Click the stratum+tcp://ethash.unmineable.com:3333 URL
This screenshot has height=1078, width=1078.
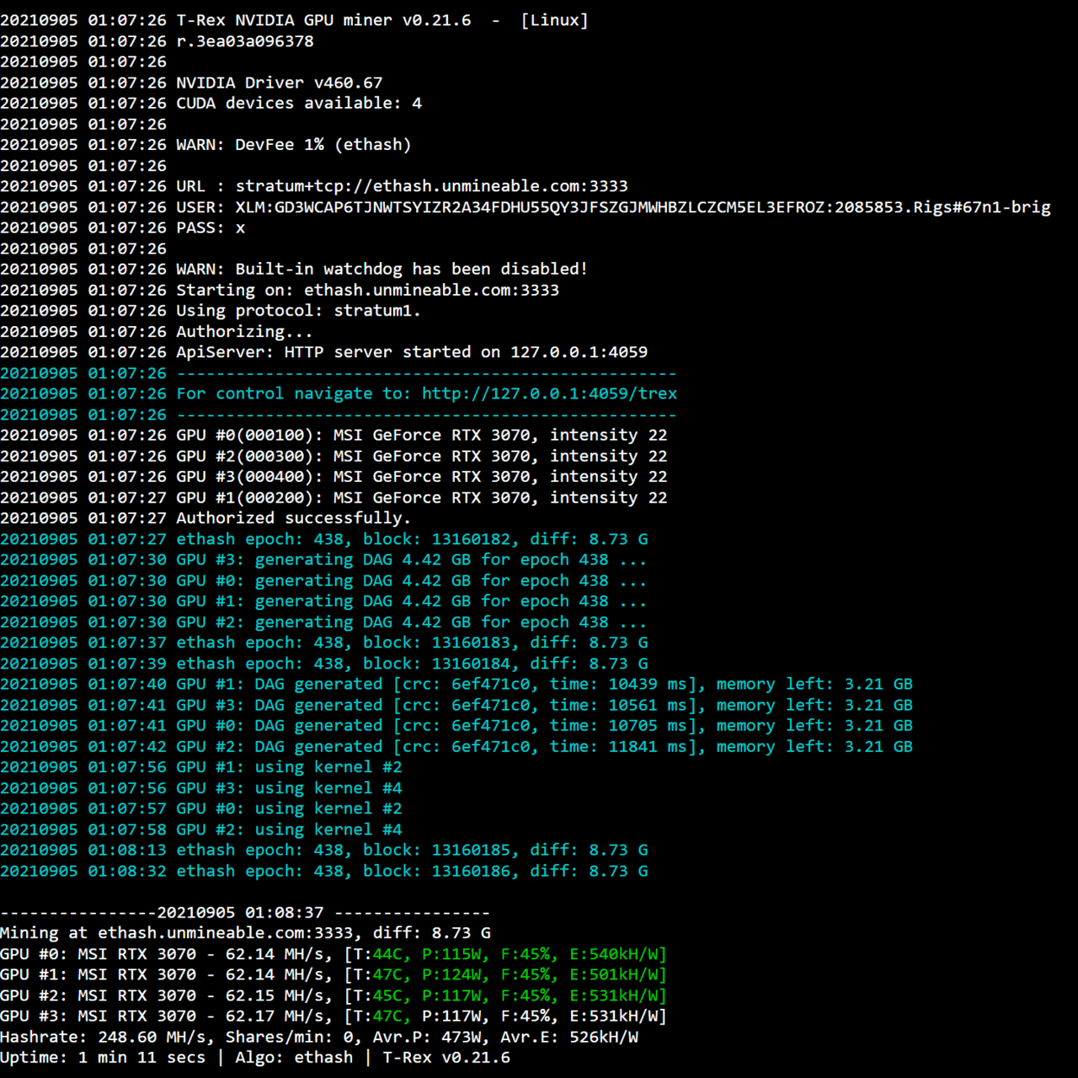(x=431, y=186)
